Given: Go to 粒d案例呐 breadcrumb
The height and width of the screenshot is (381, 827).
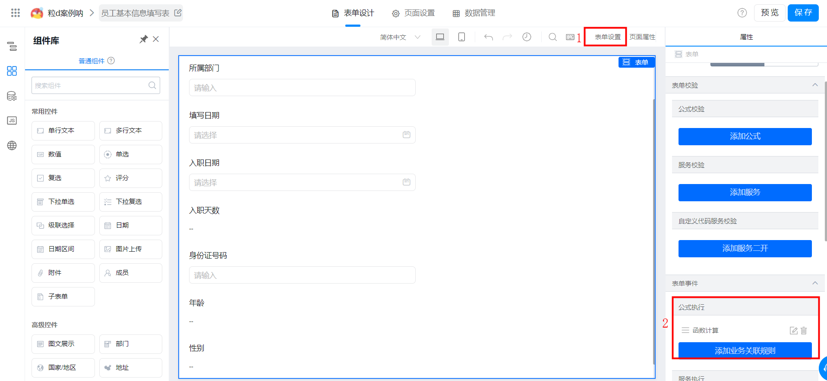Looking at the screenshot, I should tap(65, 13).
